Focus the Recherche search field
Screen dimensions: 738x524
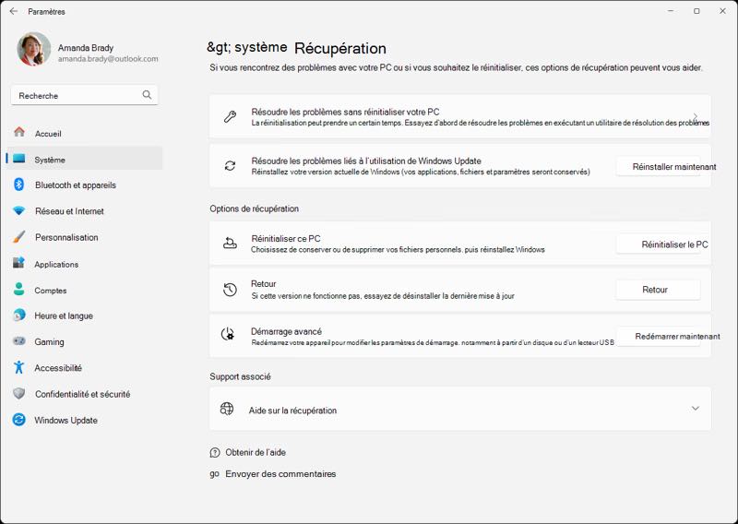(x=84, y=95)
